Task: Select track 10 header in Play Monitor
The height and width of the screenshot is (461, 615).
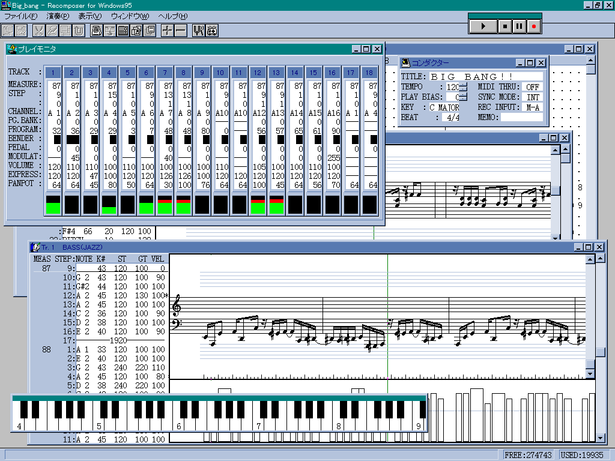Action: click(x=220, y=73)
